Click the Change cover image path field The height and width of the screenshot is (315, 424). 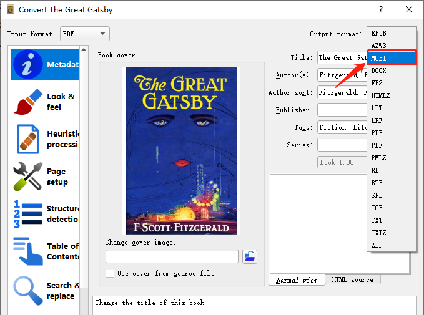coord(172,256)
